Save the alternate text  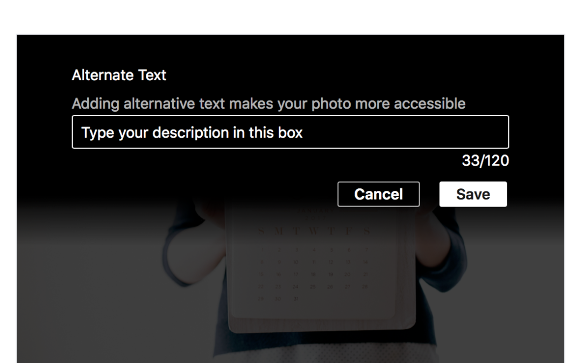(473, 194)
